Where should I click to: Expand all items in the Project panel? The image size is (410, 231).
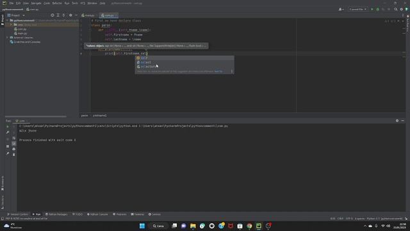pyautogui.click(x=58, y=15)
